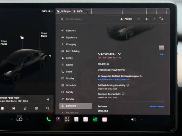Viewport: 182px width, 136px height.
Task: Open the white square app icon
Action: [x=86, y=119]
